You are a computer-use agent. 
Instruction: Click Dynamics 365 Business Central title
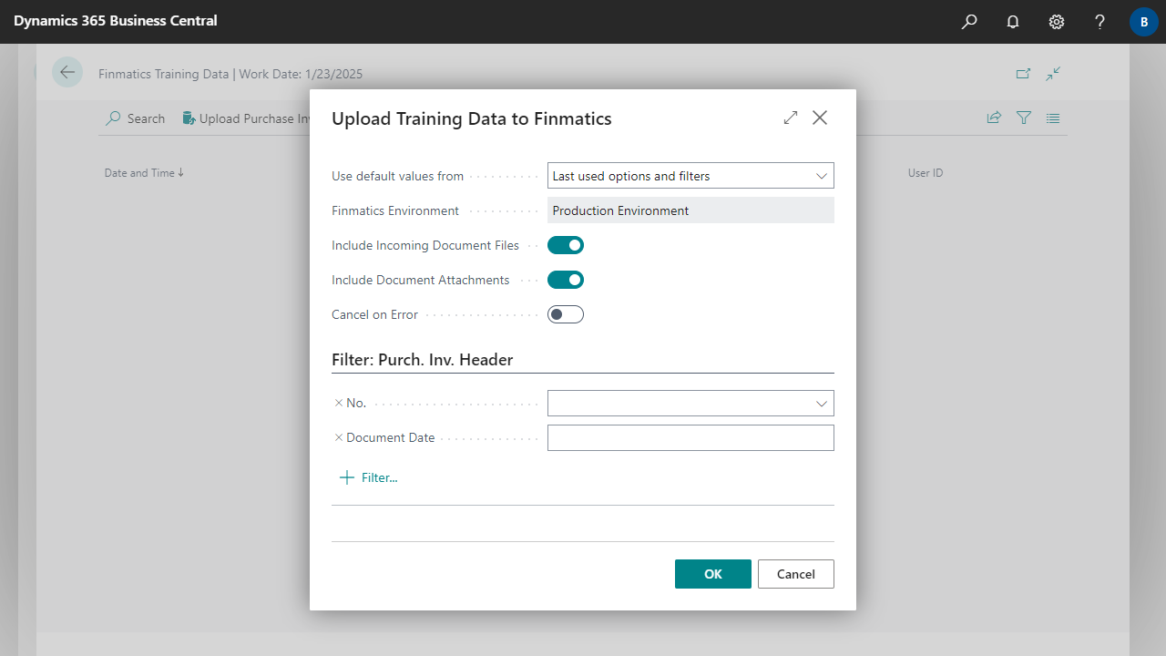click(x=116, y=20)
